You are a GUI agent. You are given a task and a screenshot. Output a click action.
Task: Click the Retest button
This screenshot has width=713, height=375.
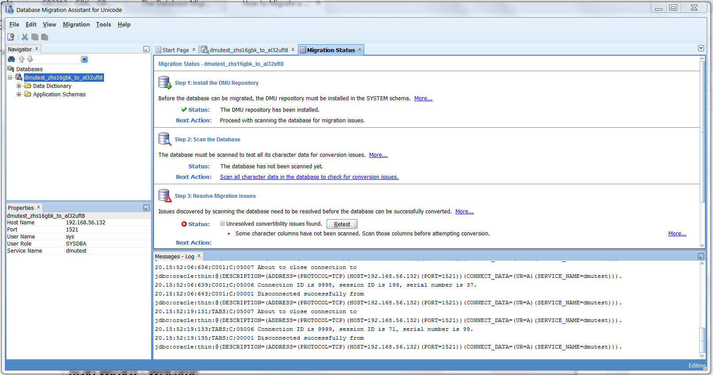point(342,224)
